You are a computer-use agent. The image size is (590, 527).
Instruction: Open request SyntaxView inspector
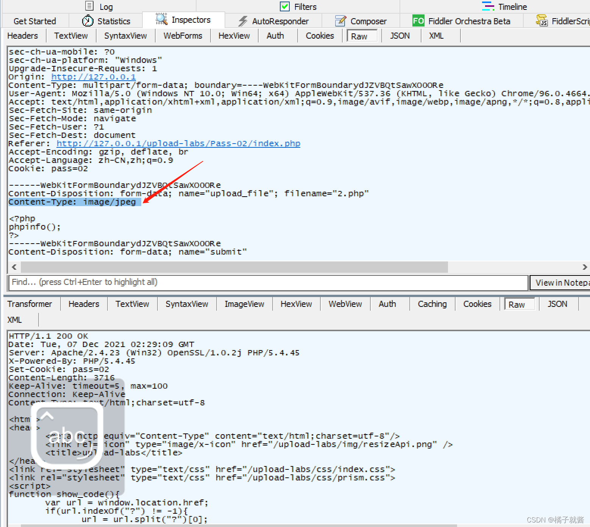tap(125, 36)
